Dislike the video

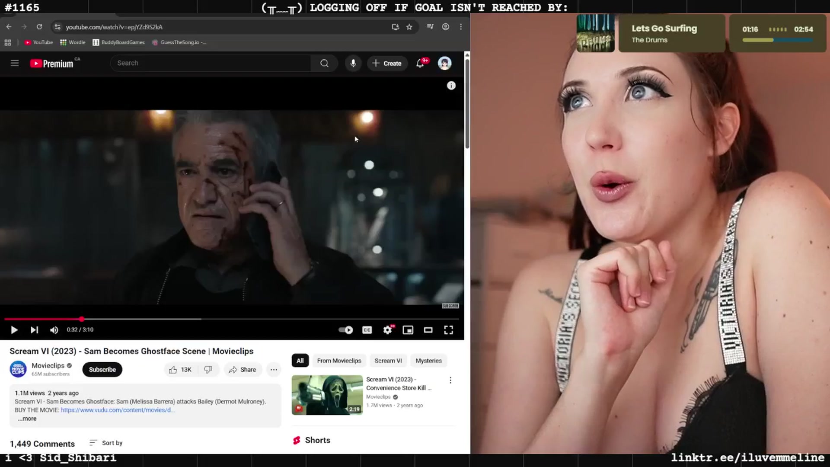pyautogui.click(x=208, y=370)
